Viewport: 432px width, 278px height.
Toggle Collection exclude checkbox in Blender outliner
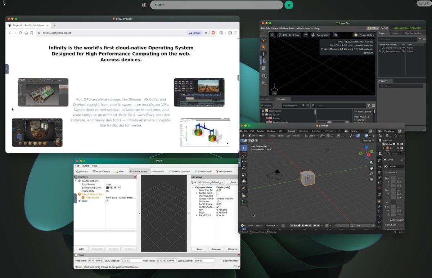(395, 144)
